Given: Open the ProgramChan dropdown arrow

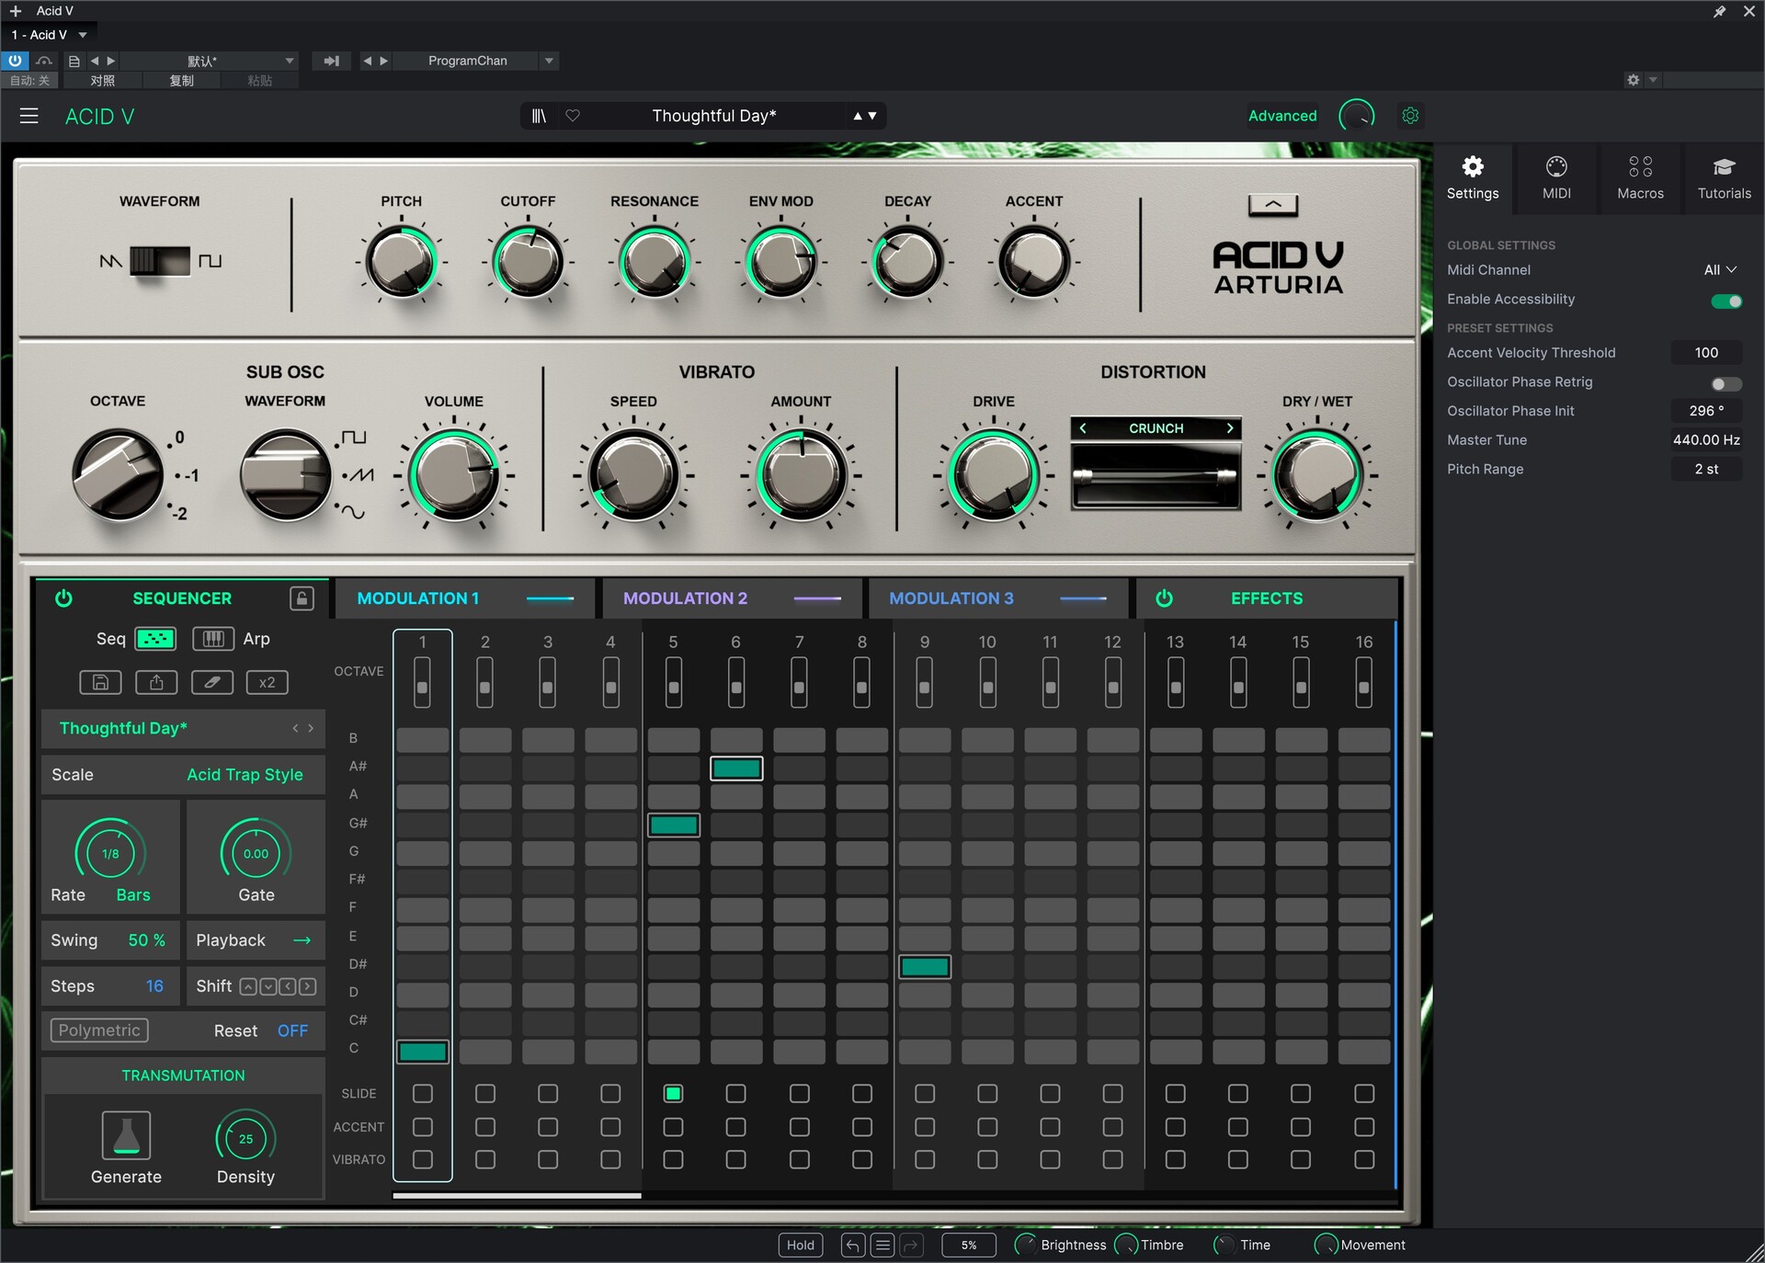Looking at the screenshot, I should click(x=549, y=61).
